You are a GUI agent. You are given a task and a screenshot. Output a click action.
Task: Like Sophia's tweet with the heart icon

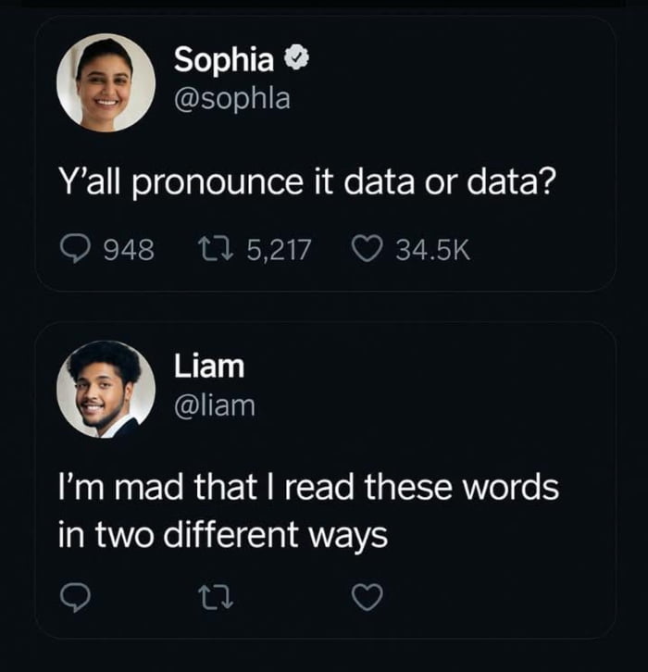[370, 248]
